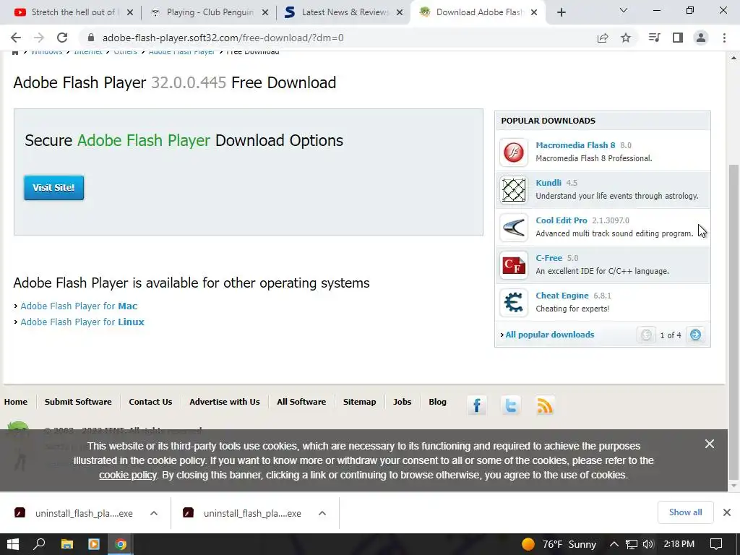Click Home in footer menu
Image resolution: width=740 pixels, height=555 pixels.
click(16, 402)
